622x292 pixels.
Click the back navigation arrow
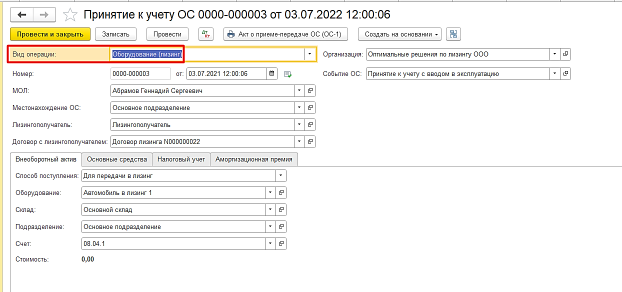pos(21,15)
